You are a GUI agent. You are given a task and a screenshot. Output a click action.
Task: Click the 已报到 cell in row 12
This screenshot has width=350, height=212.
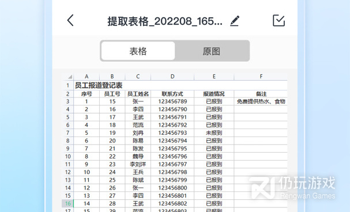(x=214, y=172)
